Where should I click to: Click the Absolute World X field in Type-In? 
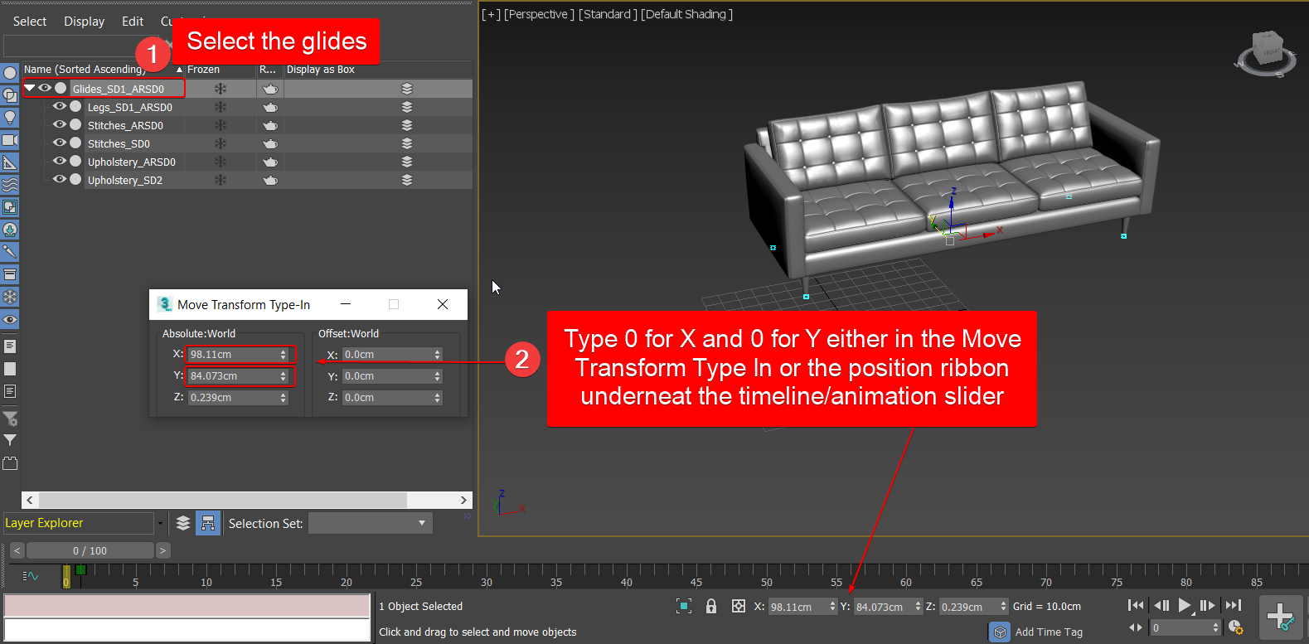tap(233, 355)
